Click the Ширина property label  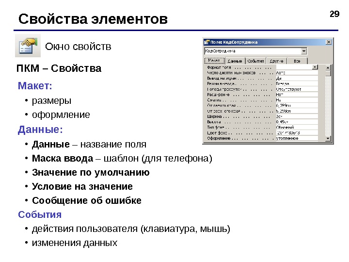pos(214,116)
